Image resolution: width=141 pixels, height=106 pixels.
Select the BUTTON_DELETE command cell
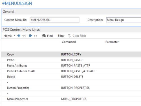coord(72,77)
